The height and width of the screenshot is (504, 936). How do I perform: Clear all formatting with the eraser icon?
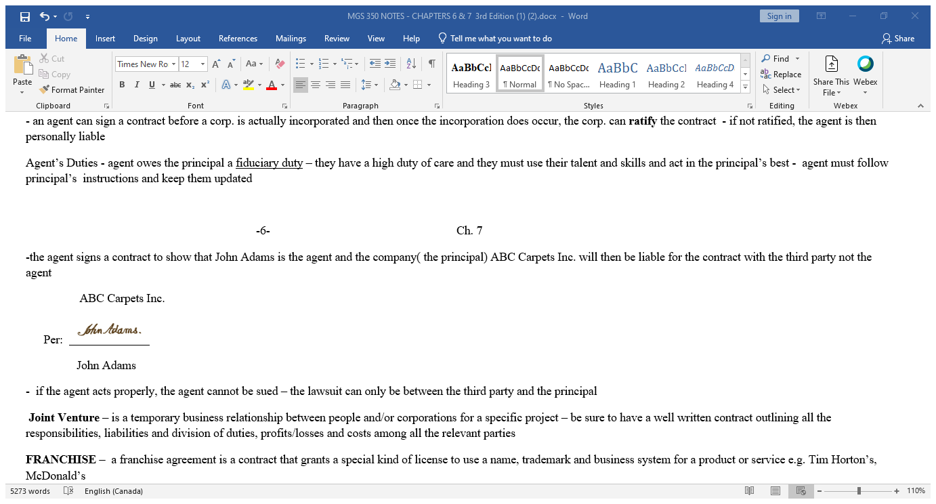tap(280, 64)
